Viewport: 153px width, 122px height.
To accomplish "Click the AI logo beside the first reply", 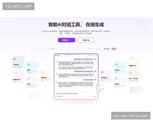I will coord(57,62).
